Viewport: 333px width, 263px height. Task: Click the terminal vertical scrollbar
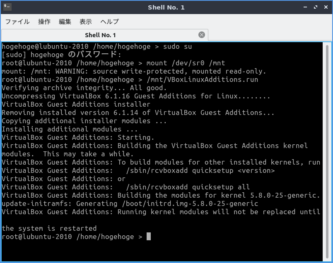[327, 152]
